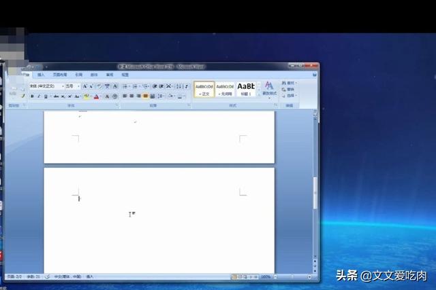Image resolution: width=436 pixels, height=290 pixels.
Task: Click the phonetic guide icon
Action: click(x=107, y=86)
